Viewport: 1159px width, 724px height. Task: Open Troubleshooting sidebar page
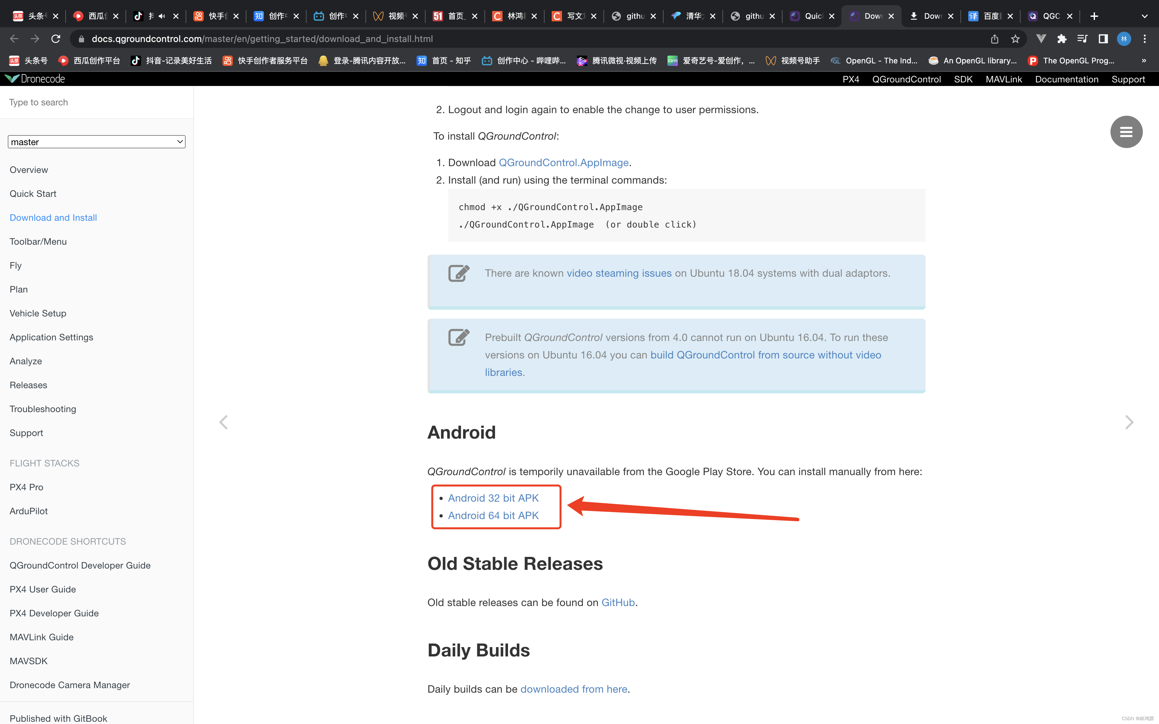pos(43,410)
